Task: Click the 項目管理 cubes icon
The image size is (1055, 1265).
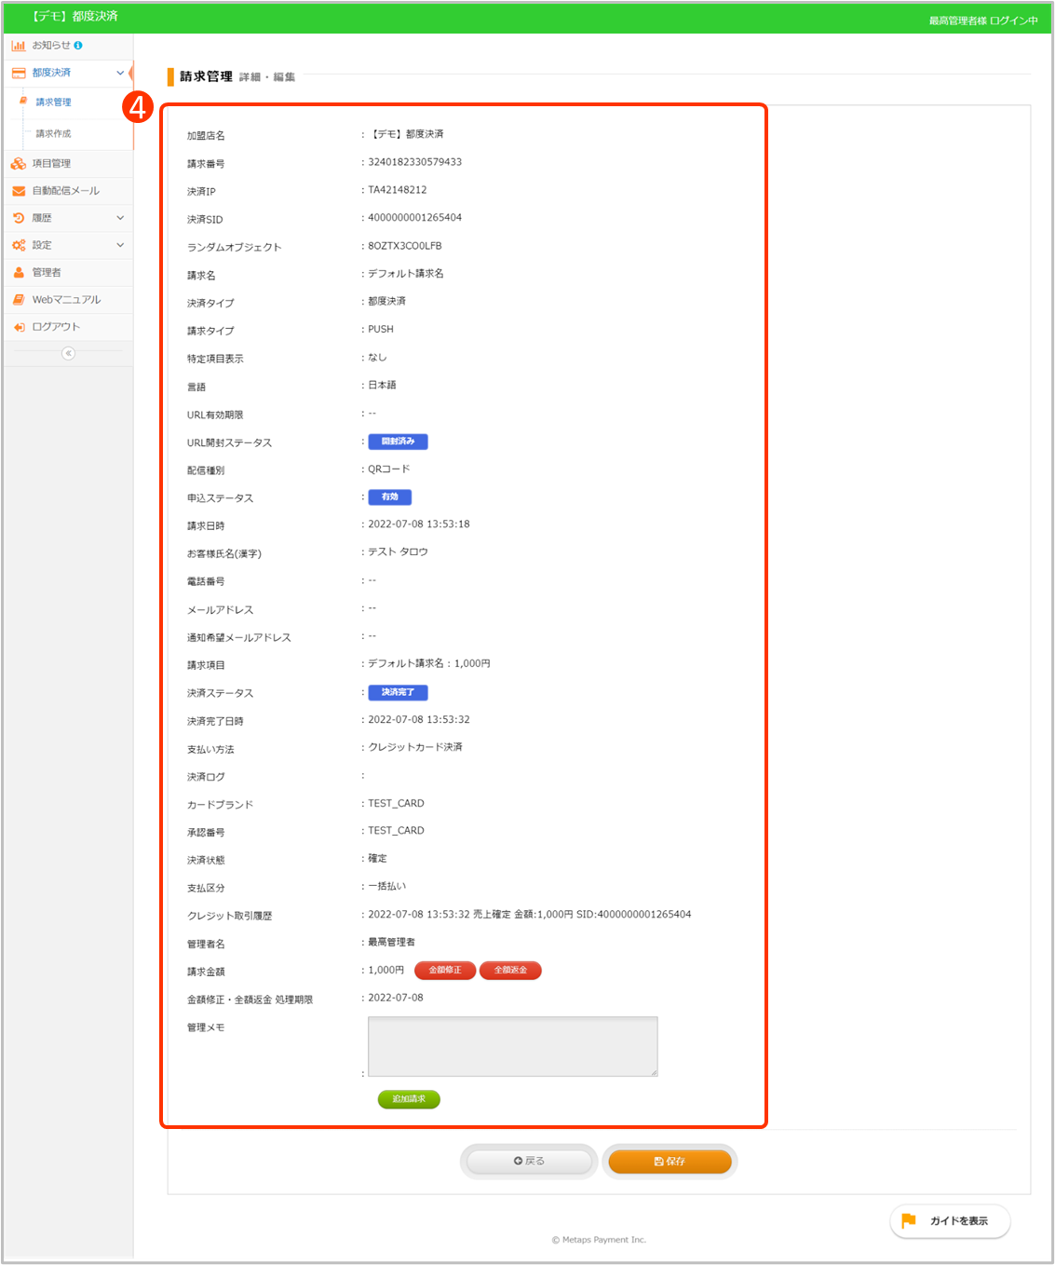Action: click(x=19, y=164)
